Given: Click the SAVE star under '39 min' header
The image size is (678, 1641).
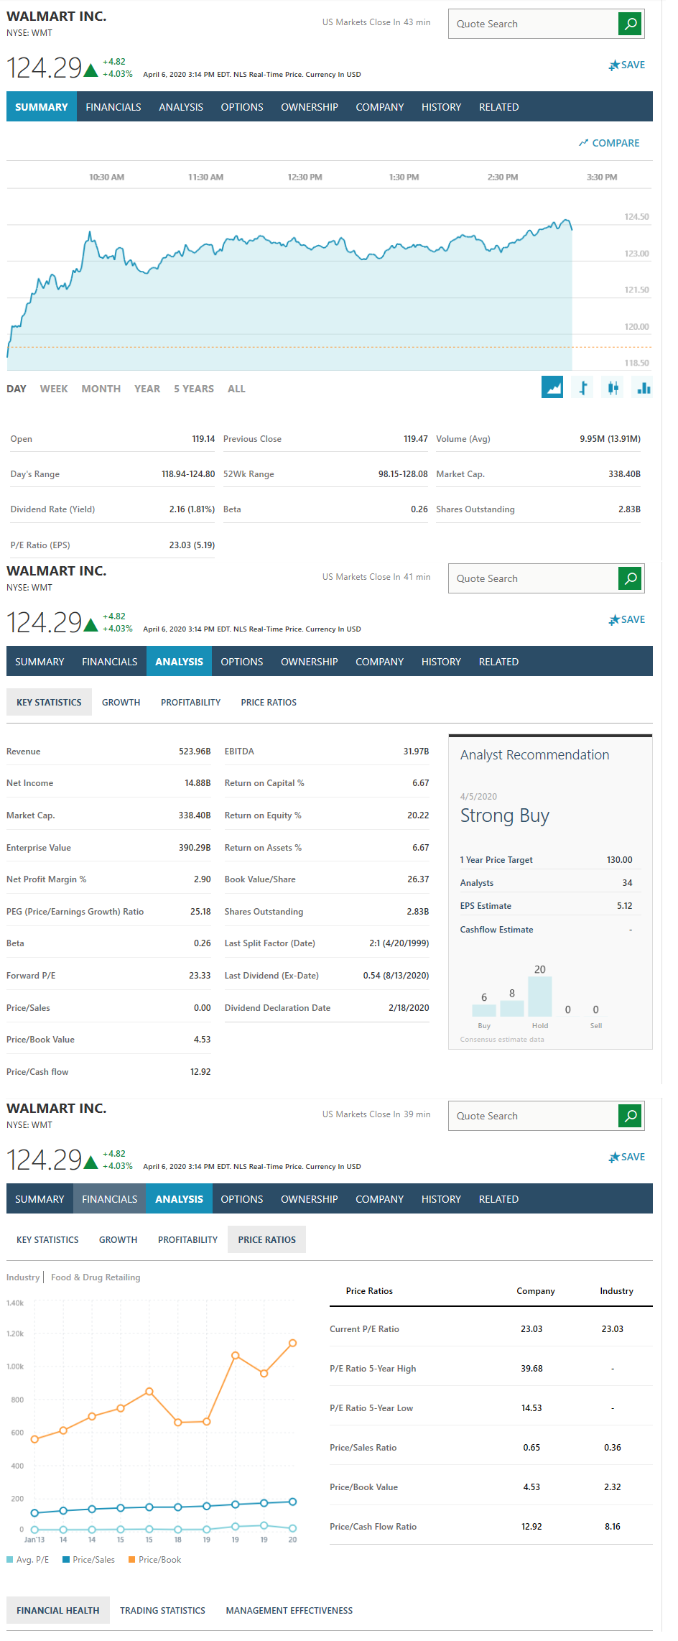Looking at the screenshot, I should [x=627, y=1157].
